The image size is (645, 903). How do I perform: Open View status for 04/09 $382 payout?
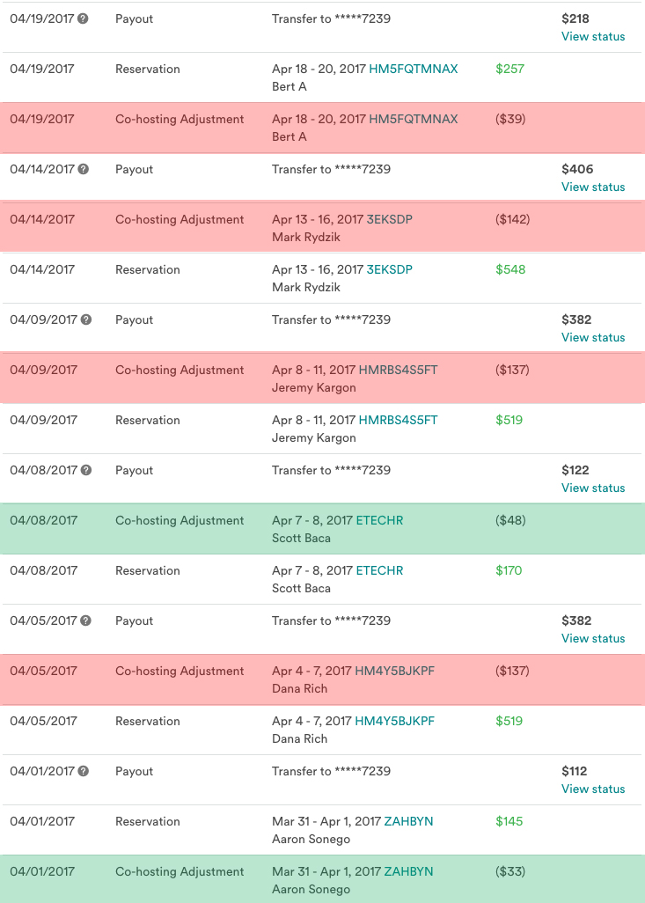(x=593, y=337)
